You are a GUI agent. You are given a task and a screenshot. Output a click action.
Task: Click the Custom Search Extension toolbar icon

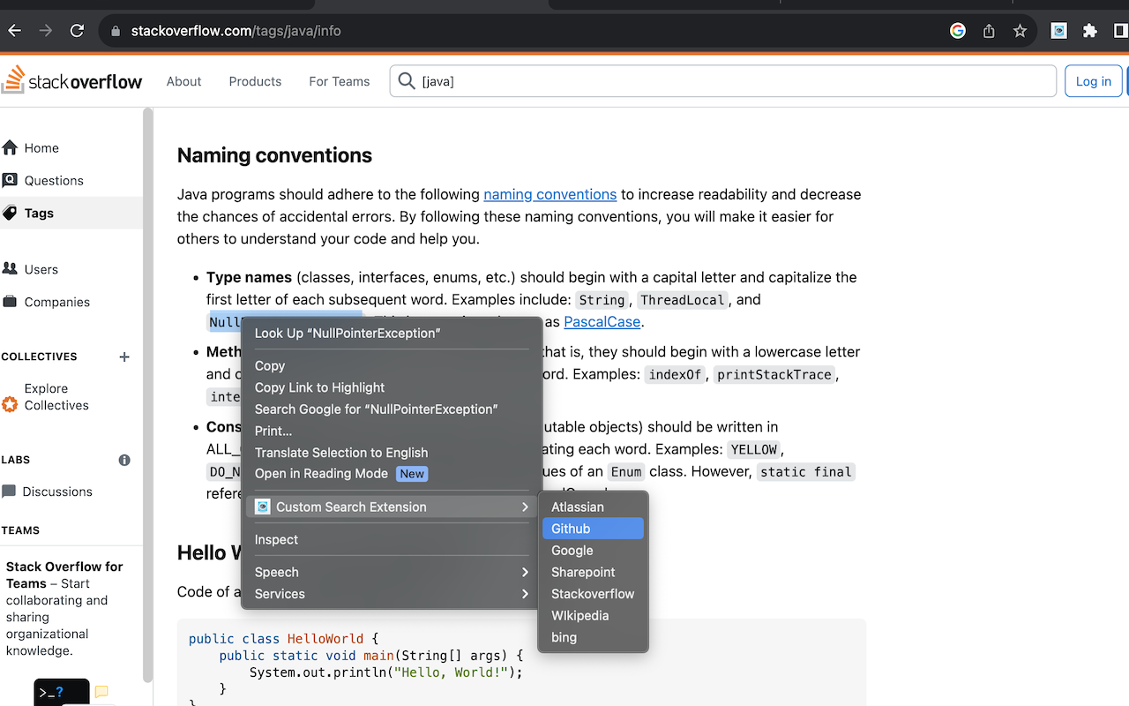click(1059, 31)
